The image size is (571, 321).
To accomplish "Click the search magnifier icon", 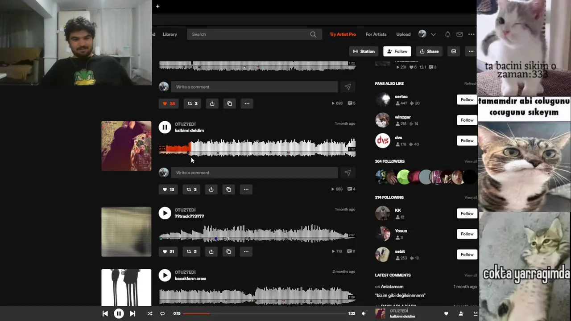I will 313,34.
